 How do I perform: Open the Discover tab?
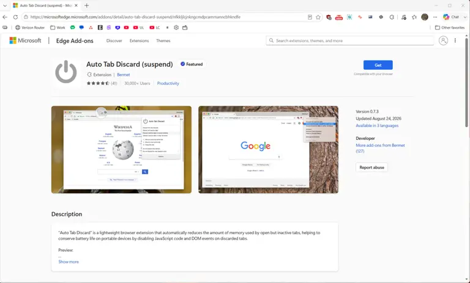pyautogui.click(x=114, y=41)
